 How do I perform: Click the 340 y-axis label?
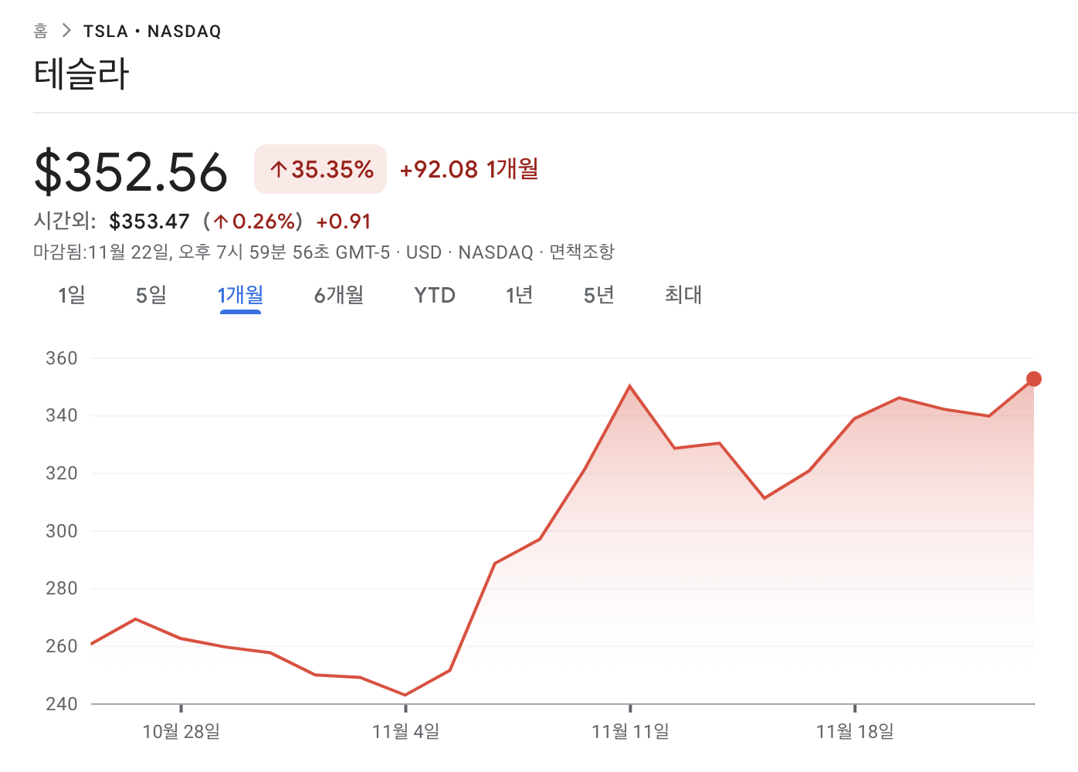tap(62, 415)
